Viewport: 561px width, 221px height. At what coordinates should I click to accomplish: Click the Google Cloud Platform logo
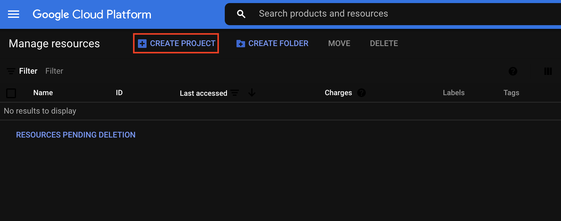click(x=92, y=14)
